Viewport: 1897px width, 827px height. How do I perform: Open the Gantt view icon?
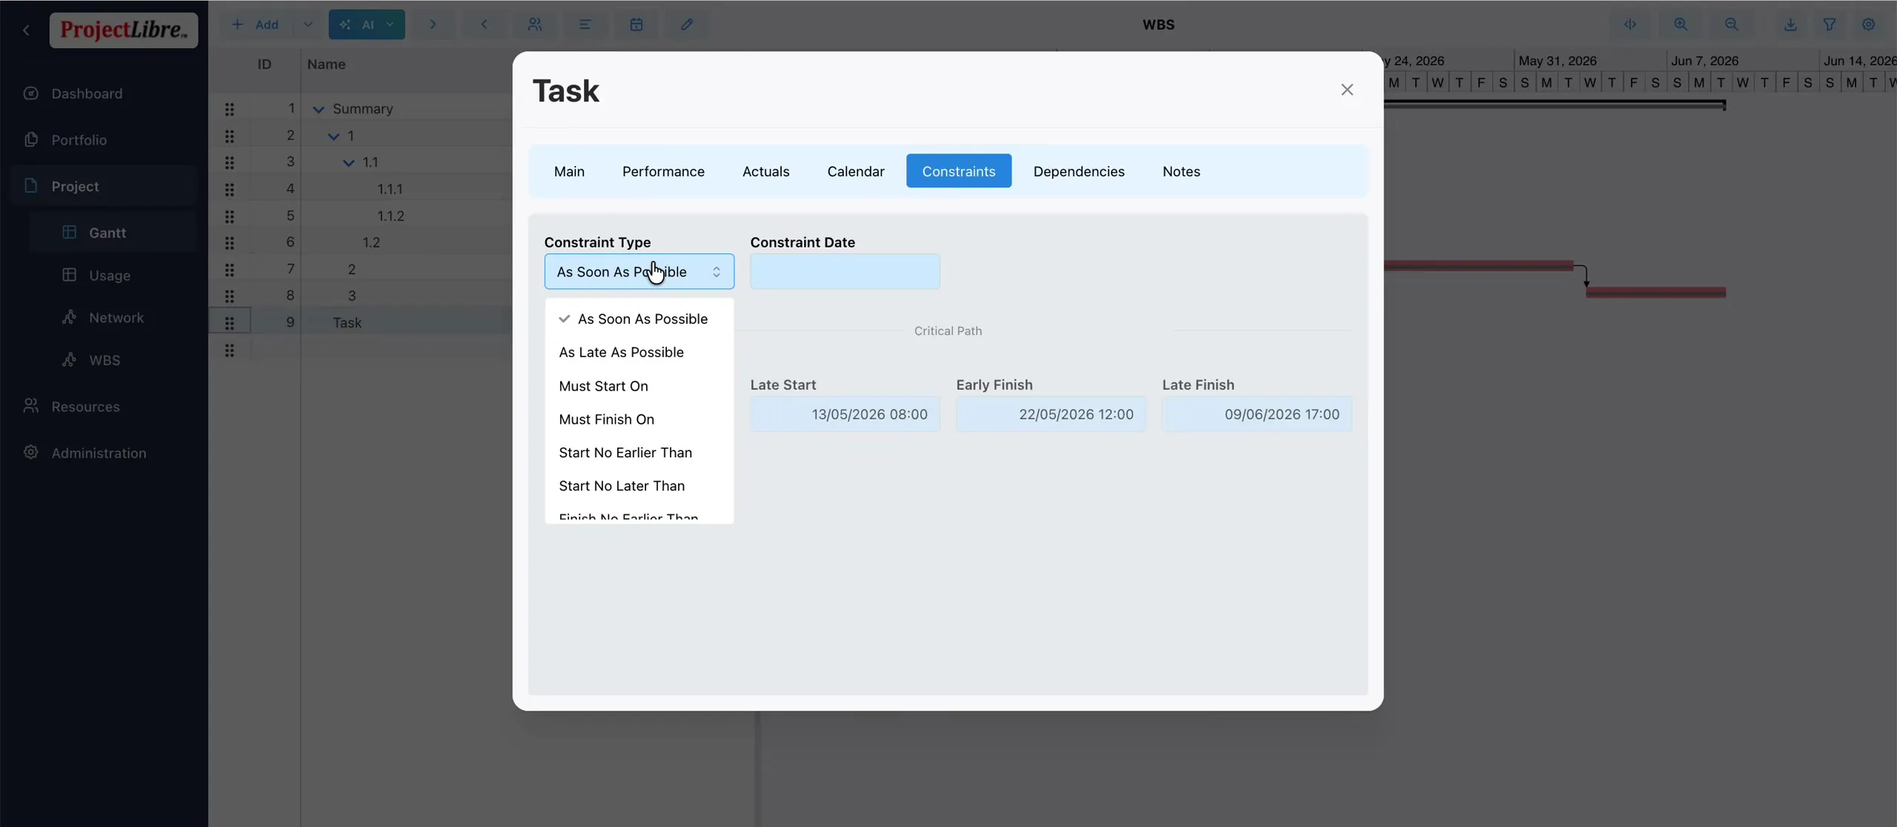coord(69,232)
